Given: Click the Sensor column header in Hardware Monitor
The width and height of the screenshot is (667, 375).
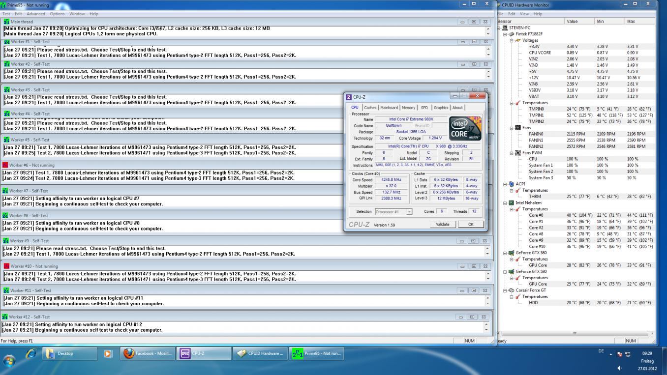Looking at the screenshot, I should (x=530, y=21).
